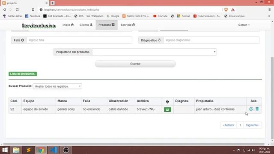
Task: Open Buscar Producto dropdown
Action: 57,86
